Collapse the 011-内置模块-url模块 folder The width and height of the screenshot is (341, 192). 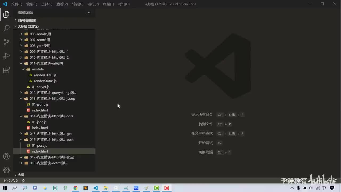(54, 63)
